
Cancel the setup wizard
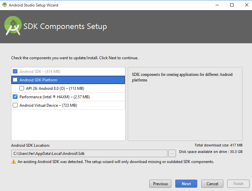212,184
